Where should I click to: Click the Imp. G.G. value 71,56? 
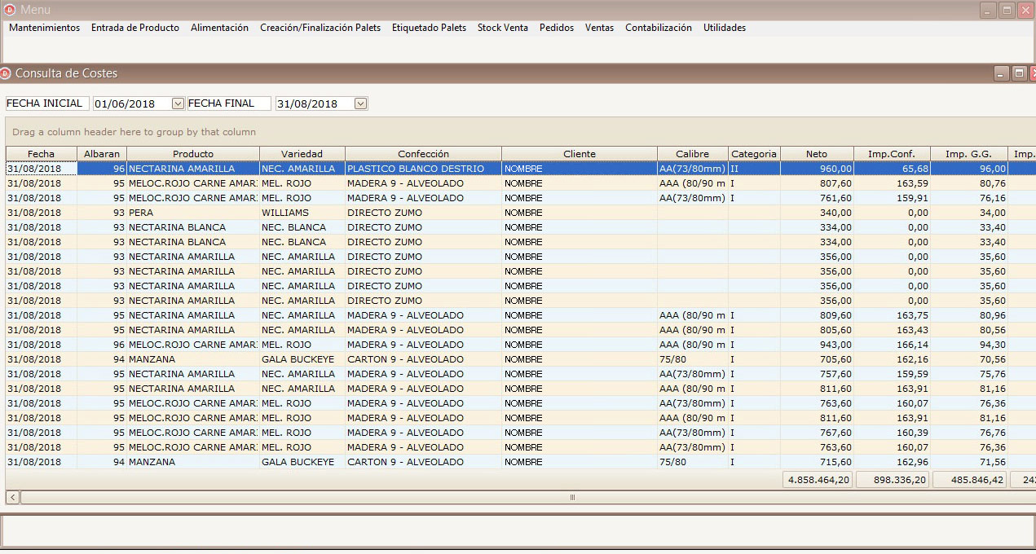968,462
